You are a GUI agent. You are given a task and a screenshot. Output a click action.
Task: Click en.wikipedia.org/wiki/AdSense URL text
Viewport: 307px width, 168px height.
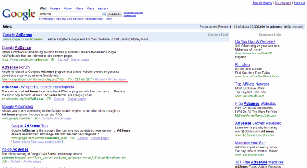[x=23, y=99]
